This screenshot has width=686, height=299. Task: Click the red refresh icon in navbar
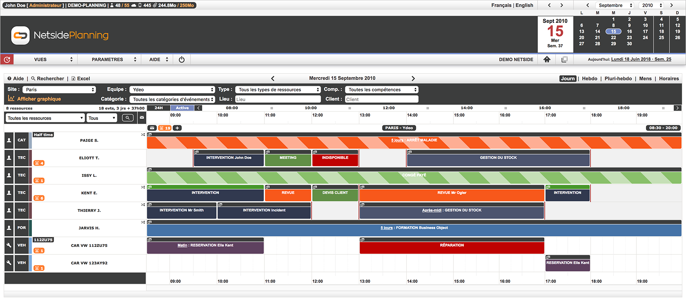pos(7,59)
